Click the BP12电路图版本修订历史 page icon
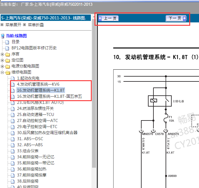The image size is (199, 188). [x=7, y=48]
